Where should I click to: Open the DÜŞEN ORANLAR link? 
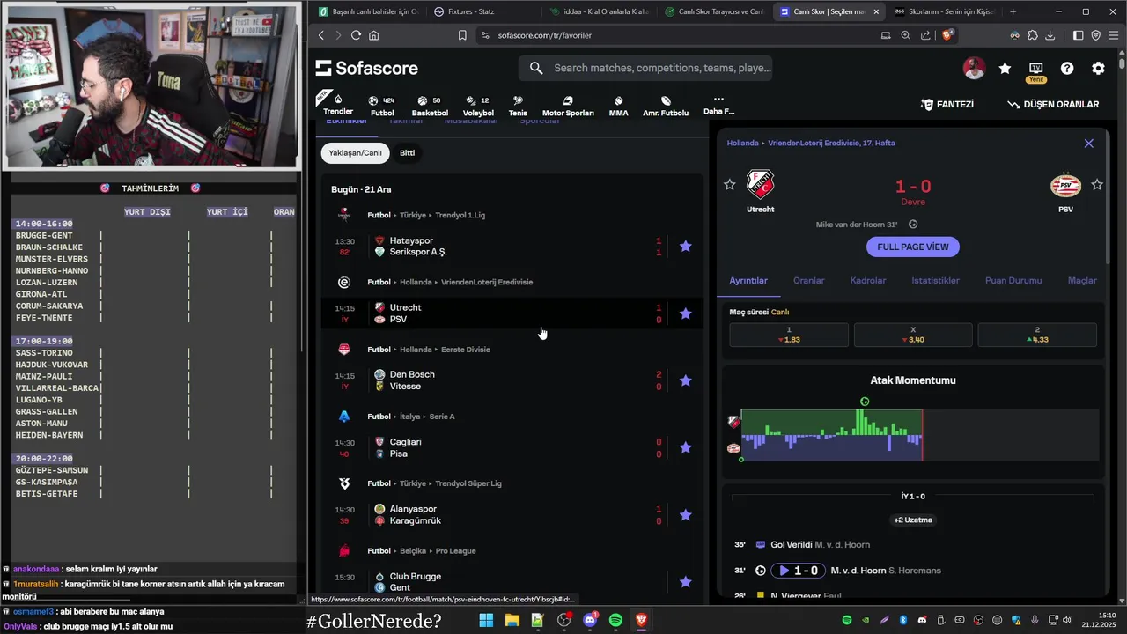point(1053,104)
